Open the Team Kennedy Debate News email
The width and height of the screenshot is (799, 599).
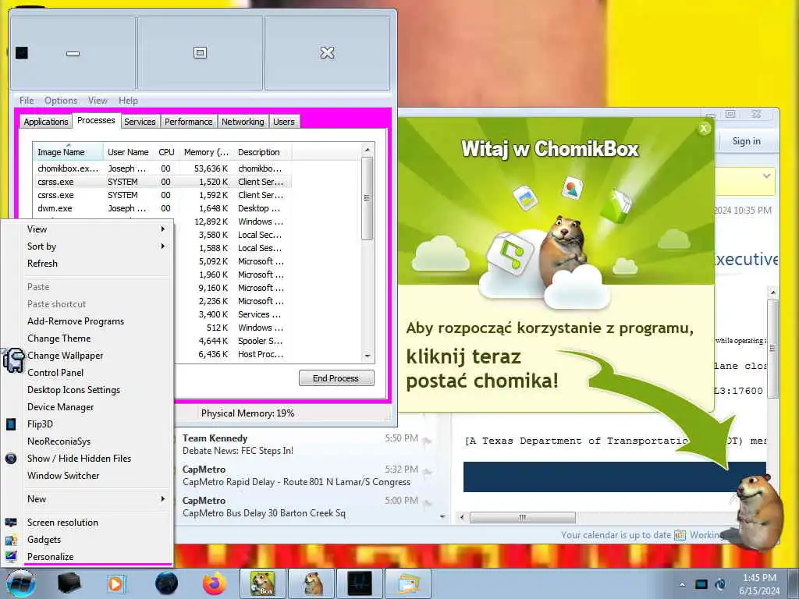pyautogui.click(x=306, y=444)
